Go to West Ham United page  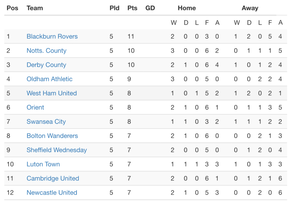click(x=52, y=93)
